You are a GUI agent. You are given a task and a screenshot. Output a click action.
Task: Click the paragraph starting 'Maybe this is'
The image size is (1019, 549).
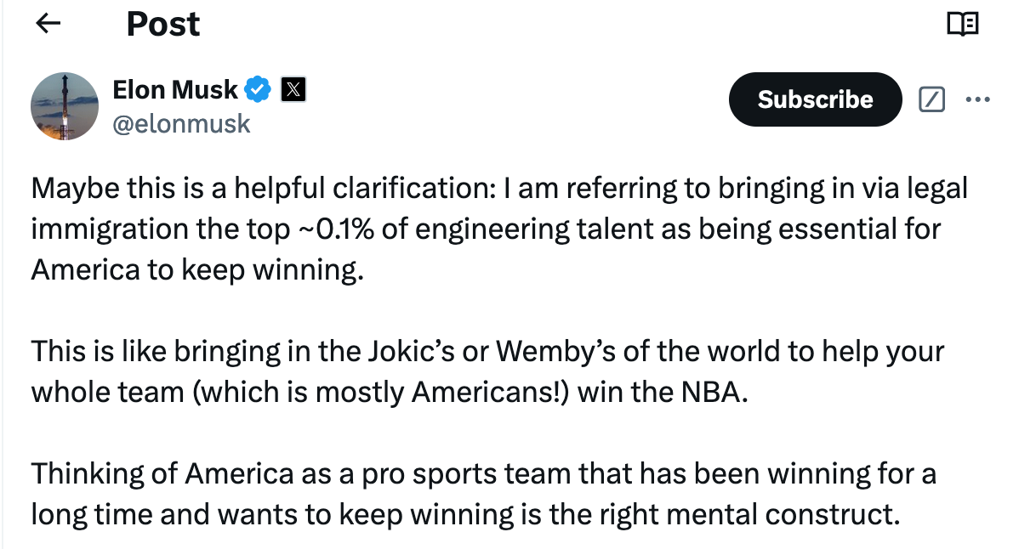tap(499, 229)
